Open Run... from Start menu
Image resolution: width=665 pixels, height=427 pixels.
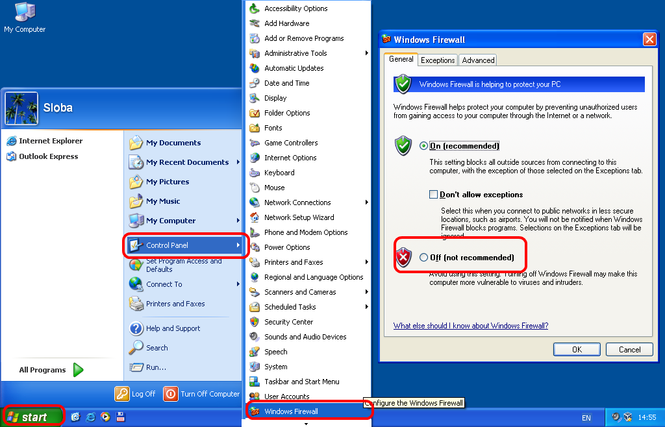click(x=147, y=367)
